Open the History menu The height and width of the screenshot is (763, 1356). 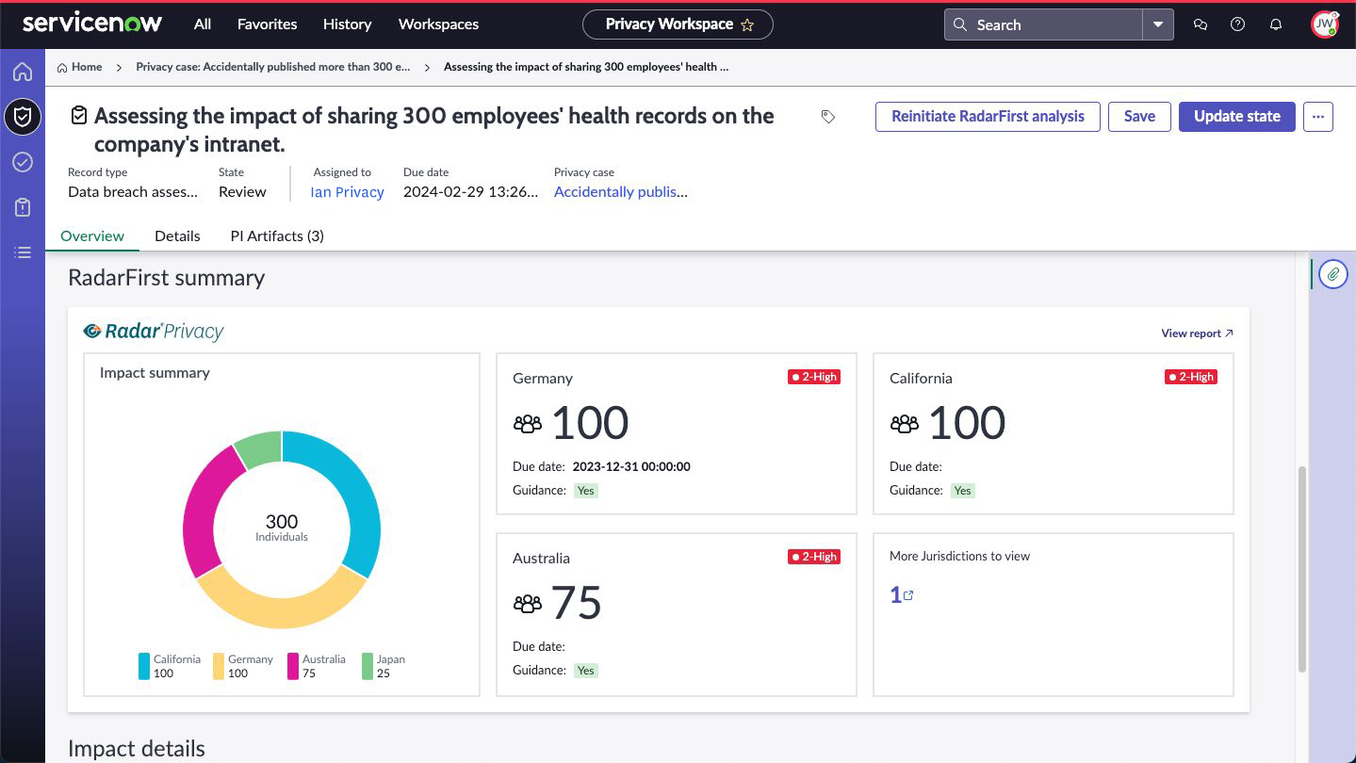click(x=347, y=24)
